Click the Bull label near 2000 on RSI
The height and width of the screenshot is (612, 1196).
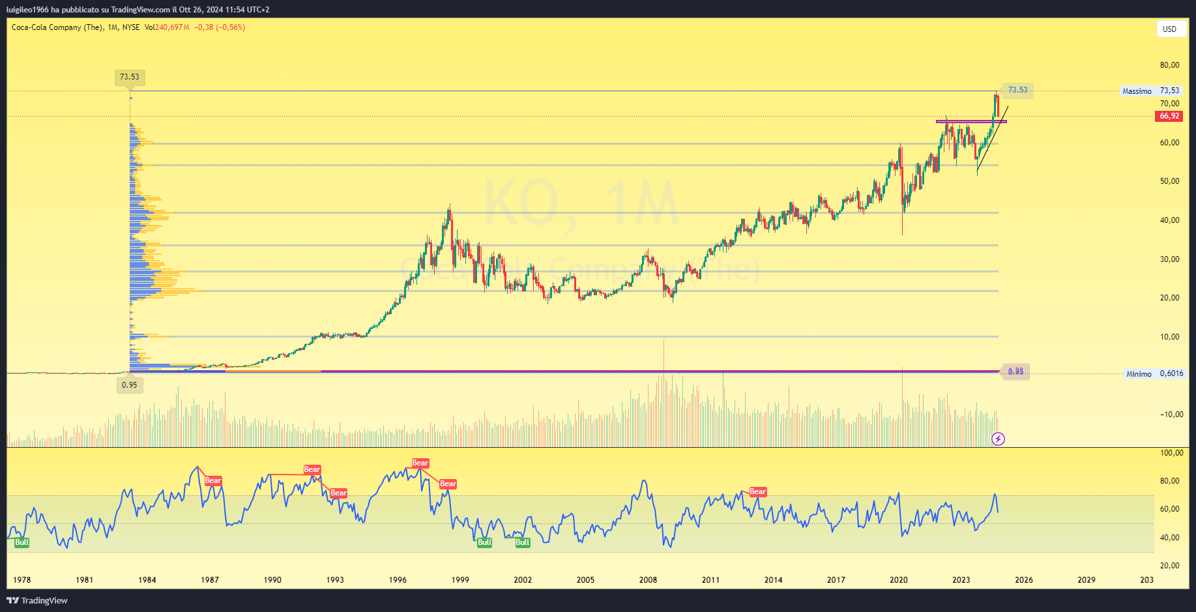[484, 542]
